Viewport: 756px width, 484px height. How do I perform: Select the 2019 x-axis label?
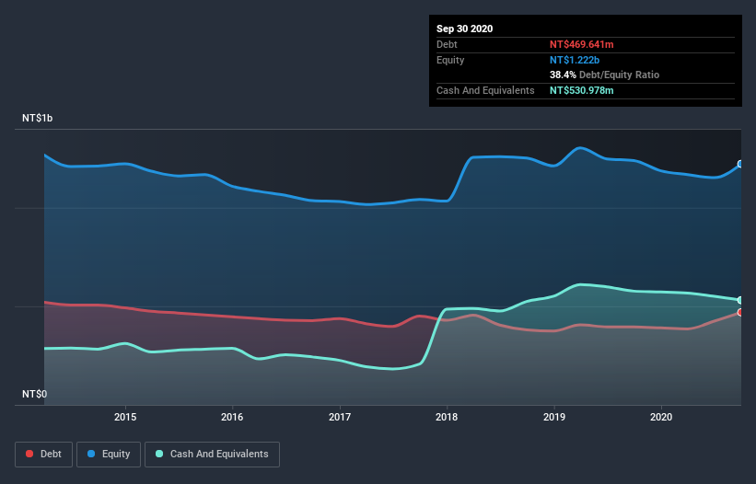[554, 417]
